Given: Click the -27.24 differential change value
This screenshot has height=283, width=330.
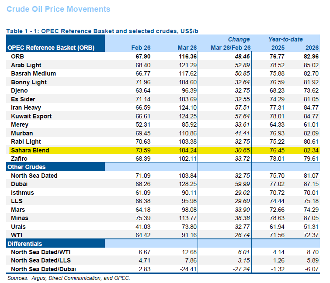Looking at the screenshot, I should [x=241, y=269].
